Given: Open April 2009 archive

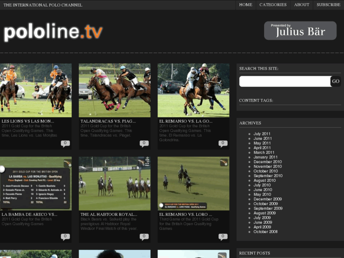Looking at the screenshot, I should pos(263,227).
